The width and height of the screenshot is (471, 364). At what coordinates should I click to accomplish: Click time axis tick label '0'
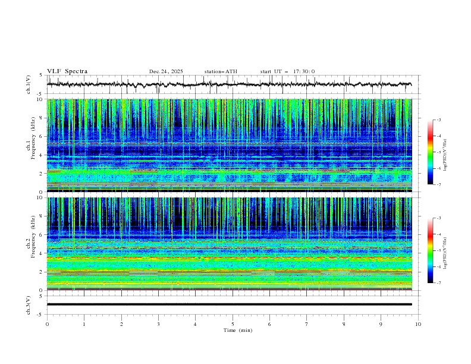[x=47, y=324]
